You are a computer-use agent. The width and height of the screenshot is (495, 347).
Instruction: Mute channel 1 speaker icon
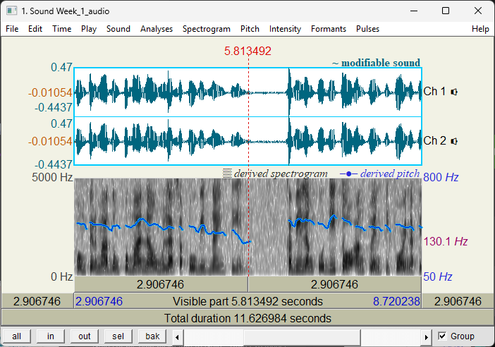point(454,92)
